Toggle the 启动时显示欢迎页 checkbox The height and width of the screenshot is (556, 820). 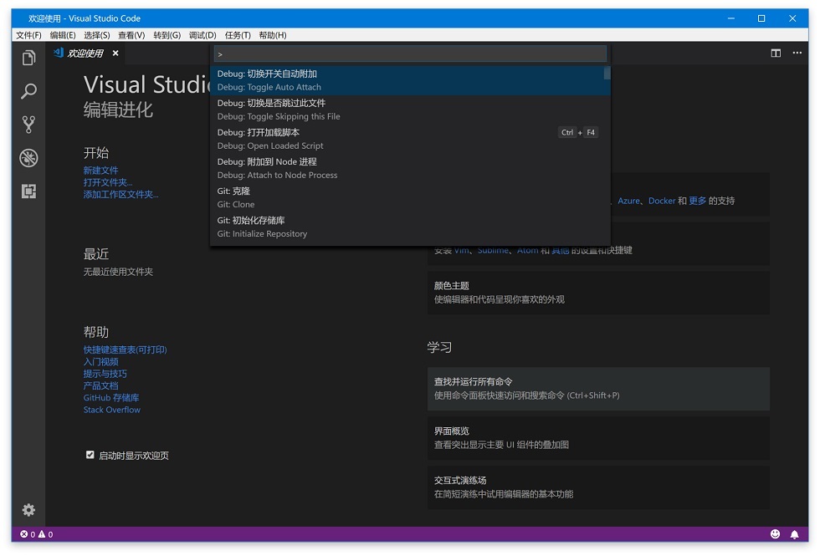point(90,455)
